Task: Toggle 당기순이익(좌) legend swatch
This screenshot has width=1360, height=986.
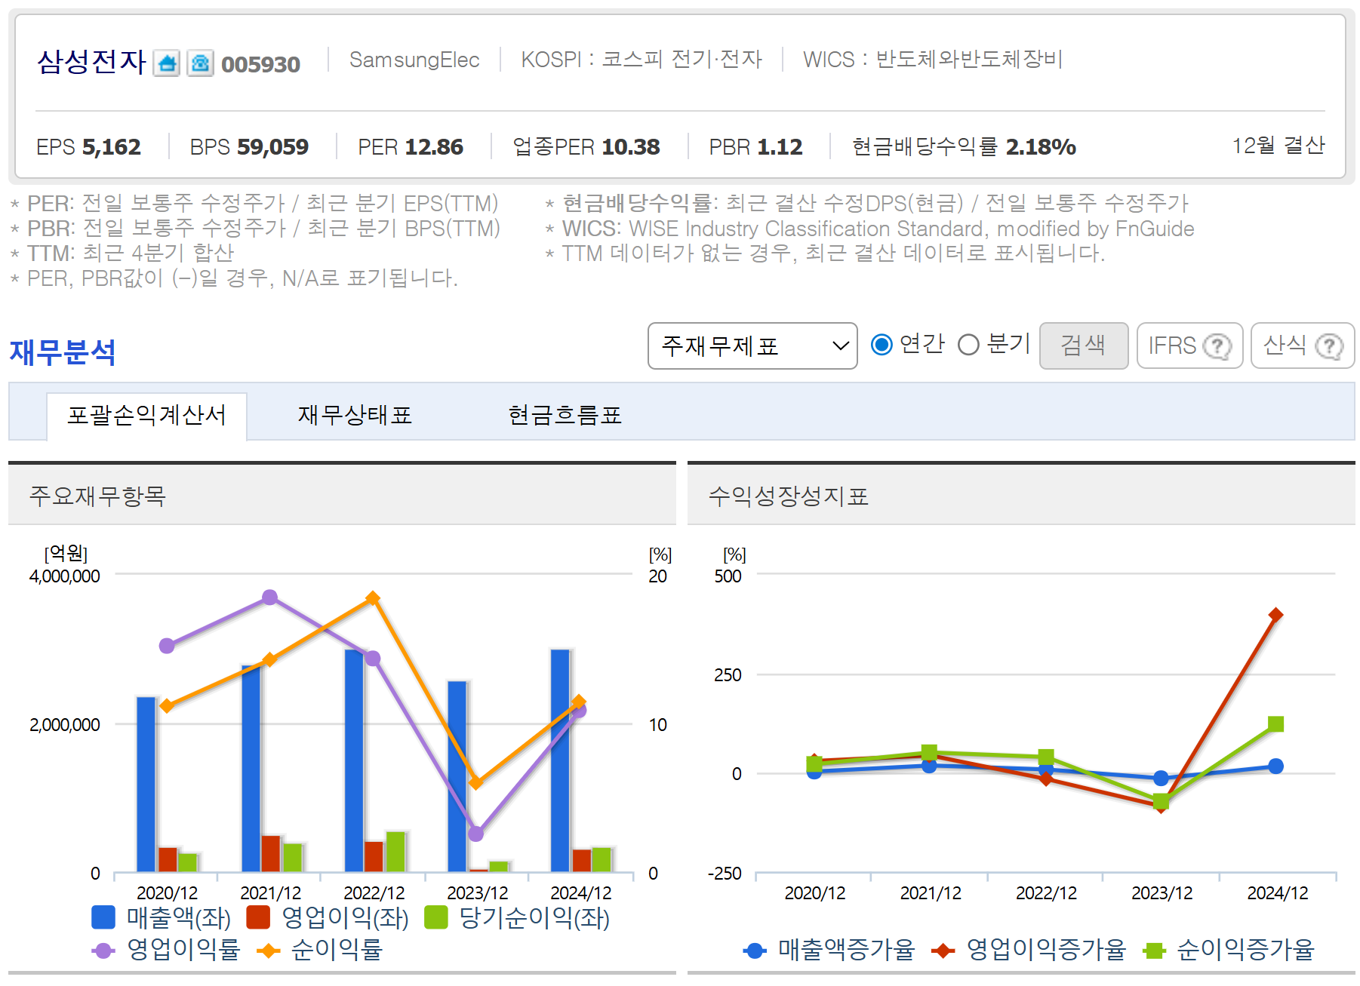Action: (x=436, y=917)
